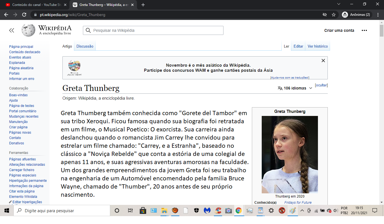Click the POR PTB2 language indicator
This screenshot has height=224, width=384.
click(344, 210)
